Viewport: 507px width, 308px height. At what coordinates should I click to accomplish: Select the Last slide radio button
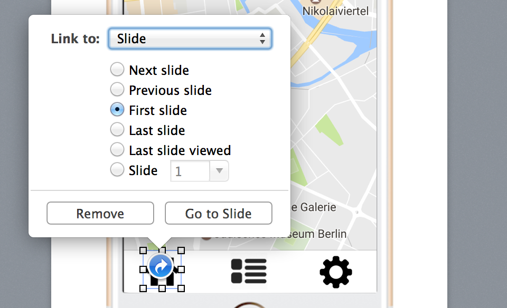point(117,129)
